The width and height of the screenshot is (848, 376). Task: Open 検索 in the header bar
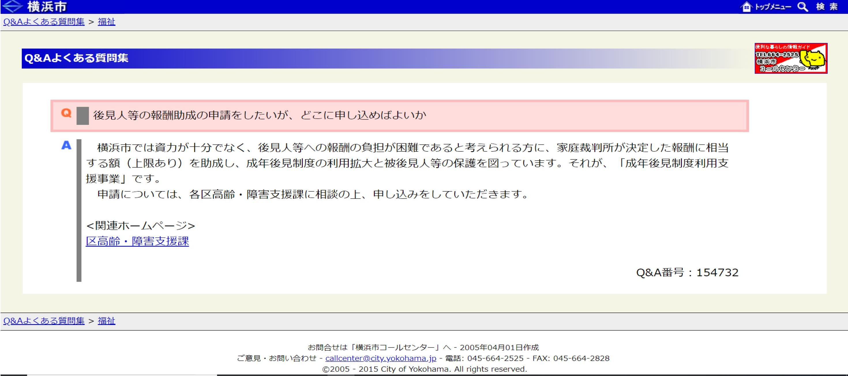click(827, 7)
